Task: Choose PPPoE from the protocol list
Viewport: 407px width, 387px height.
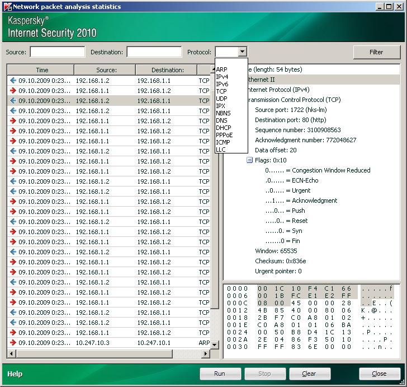Action: coord(224,135)
